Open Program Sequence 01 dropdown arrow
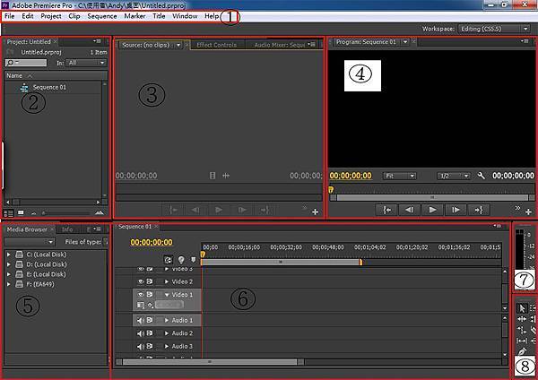This screenshot has height=380, width=538. pos(405,42)
